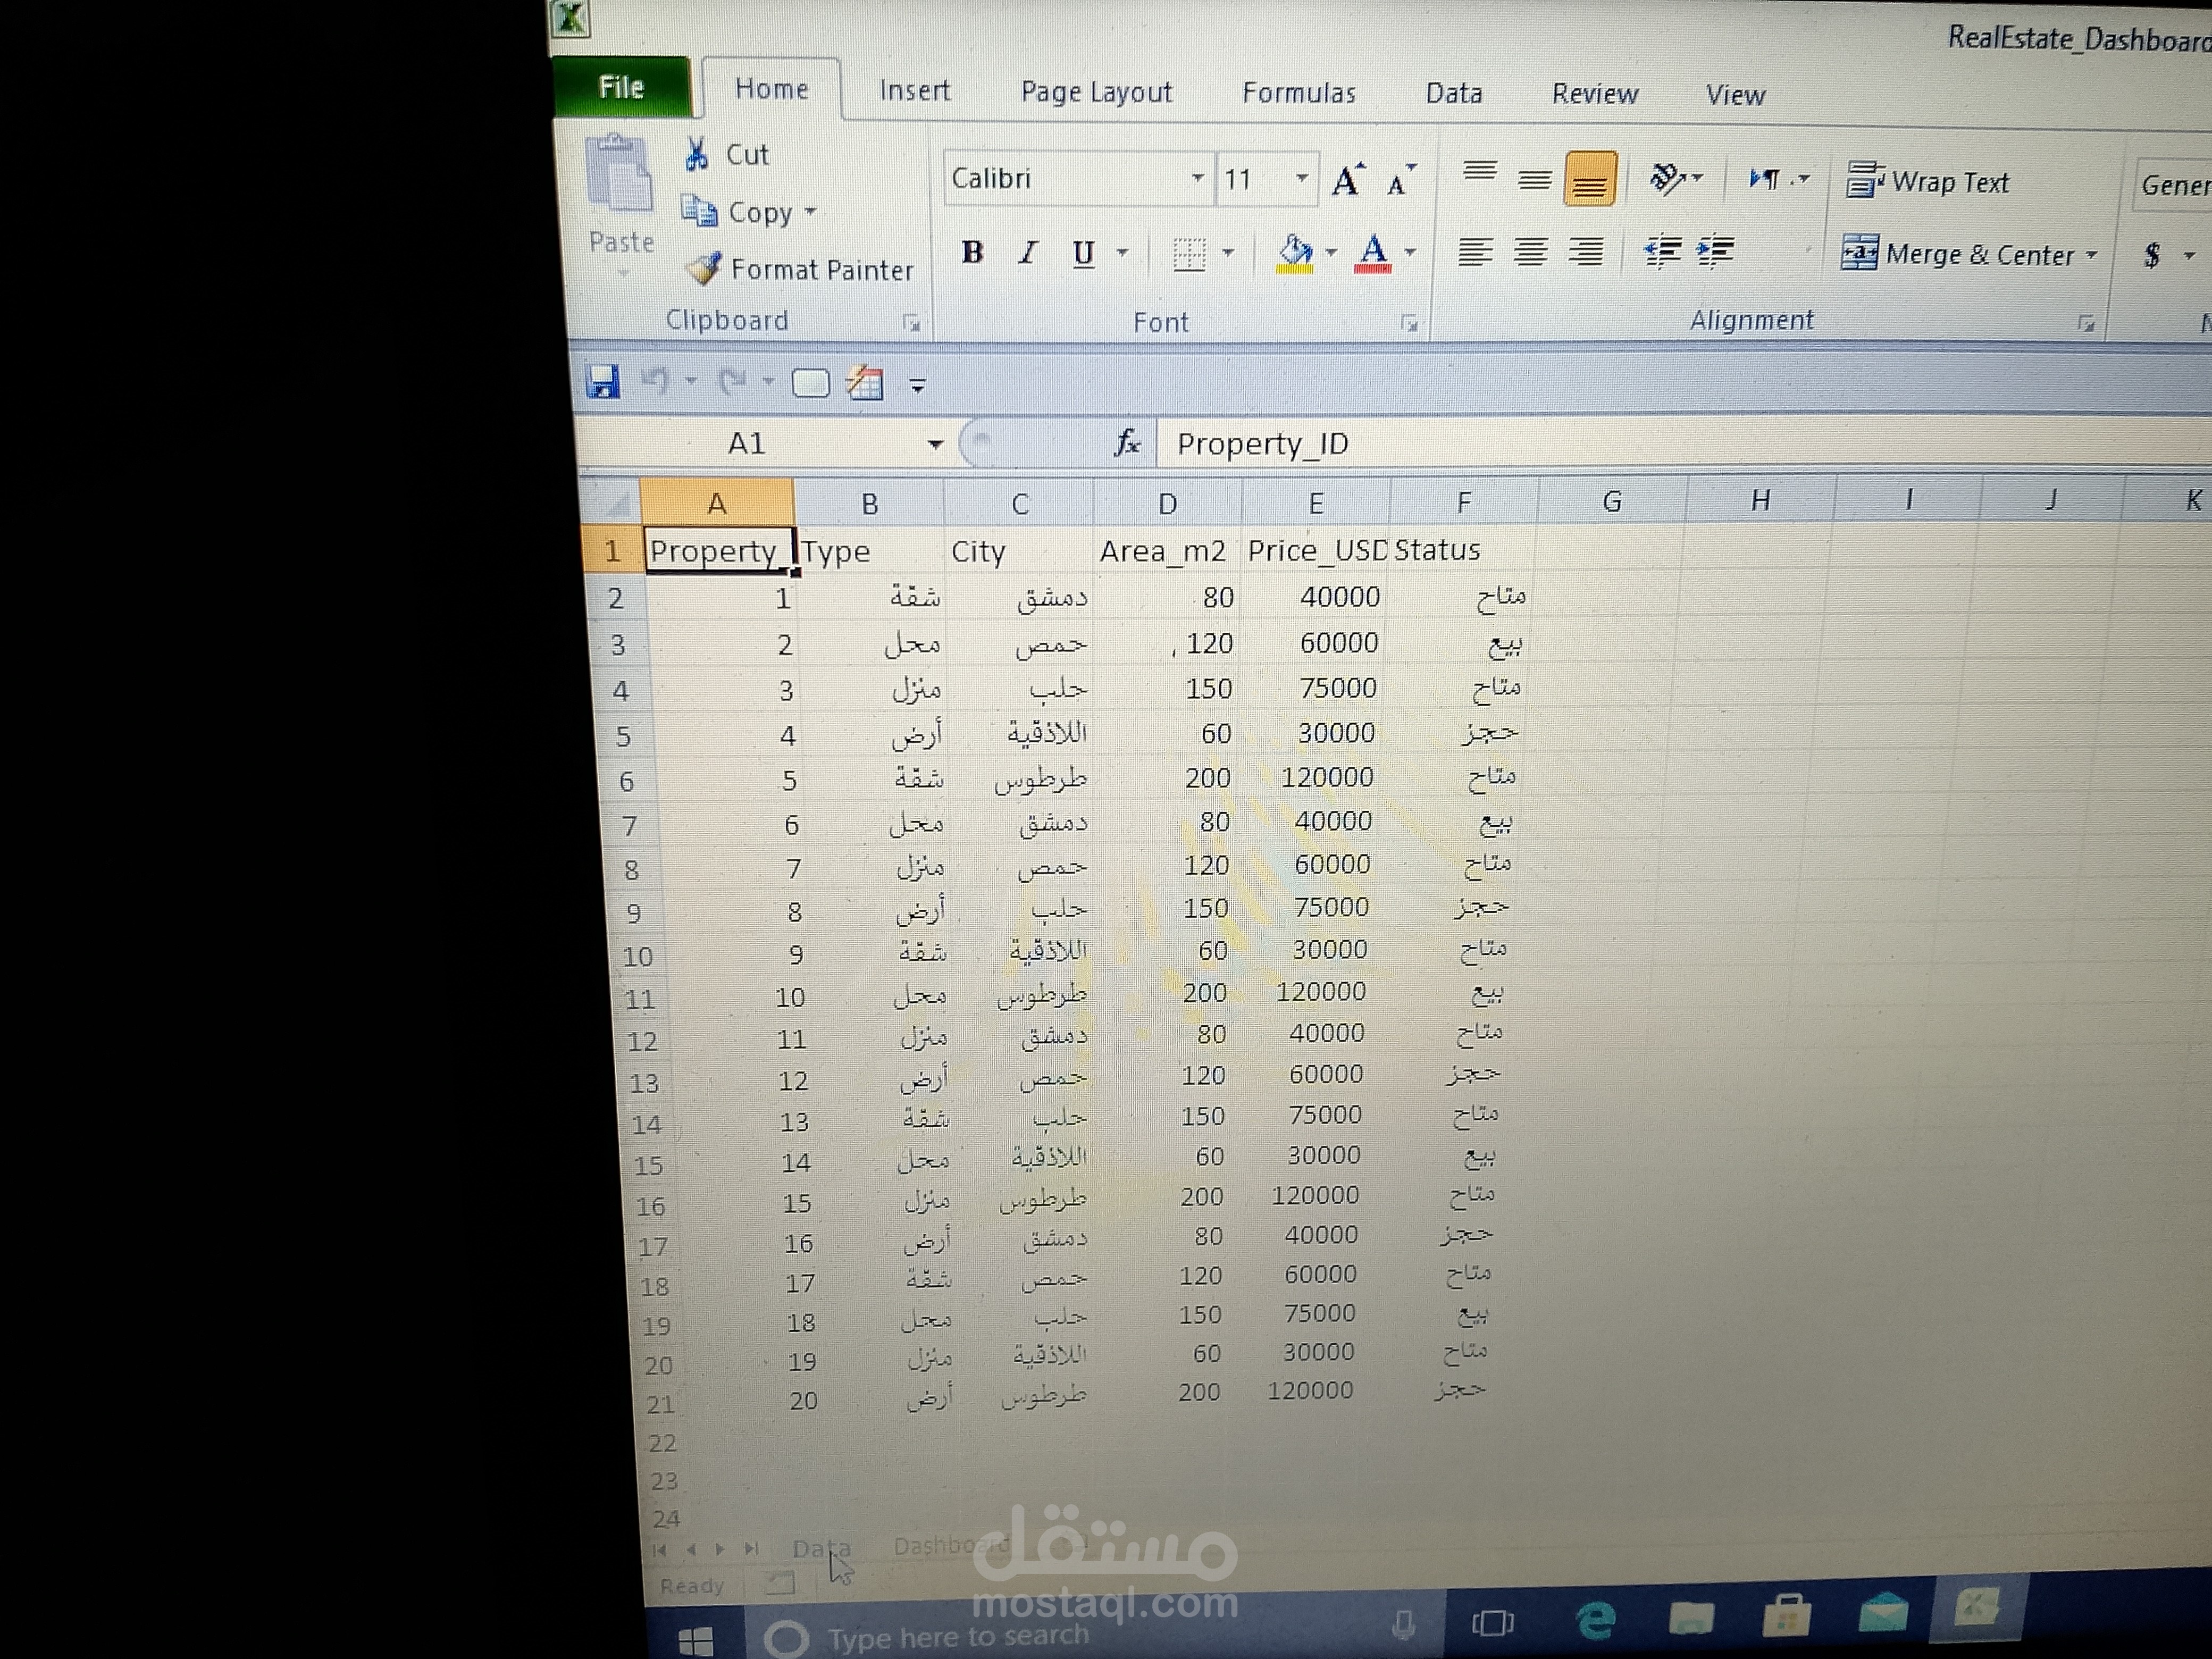Open Microsoft Edge from taskbar
The width and height of the screenshot is (2212, 1659).
click(x=1596, y=1621)
